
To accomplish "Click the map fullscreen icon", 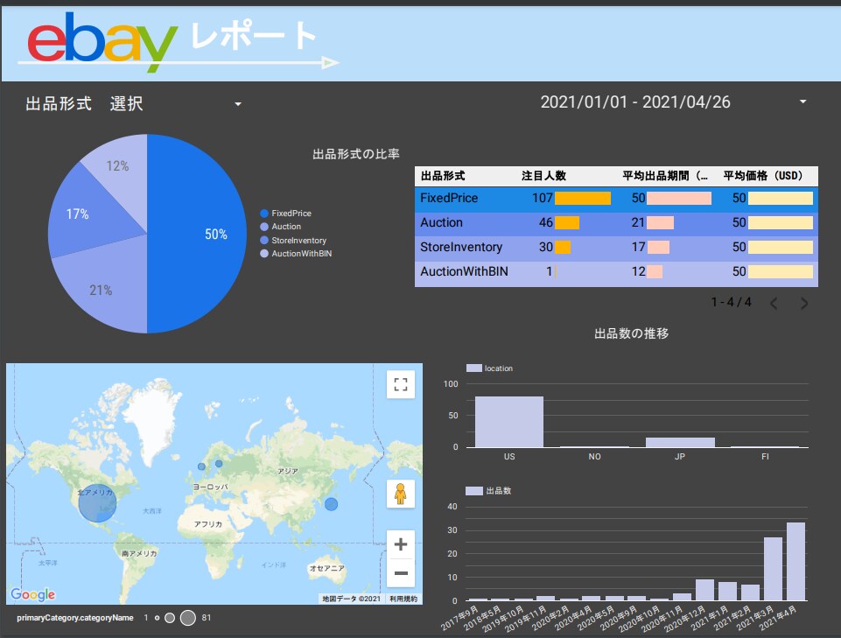I will pyautogui.click(x=401, y=384).
